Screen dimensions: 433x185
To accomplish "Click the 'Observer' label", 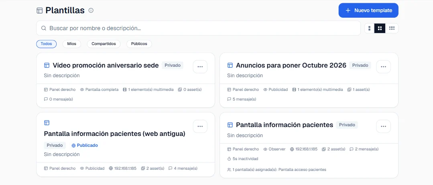I will coord(277,149).
